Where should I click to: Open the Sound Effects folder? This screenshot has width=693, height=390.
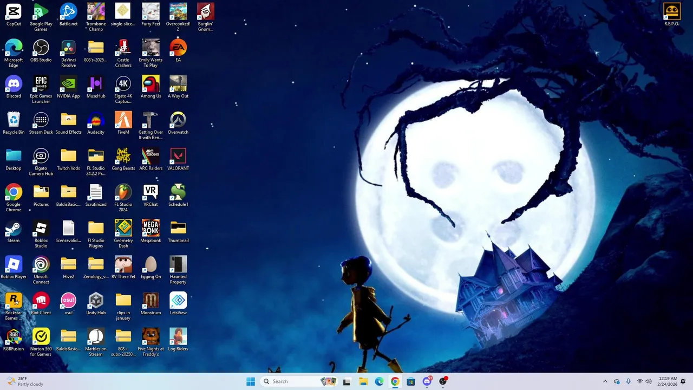click(68, 123)
